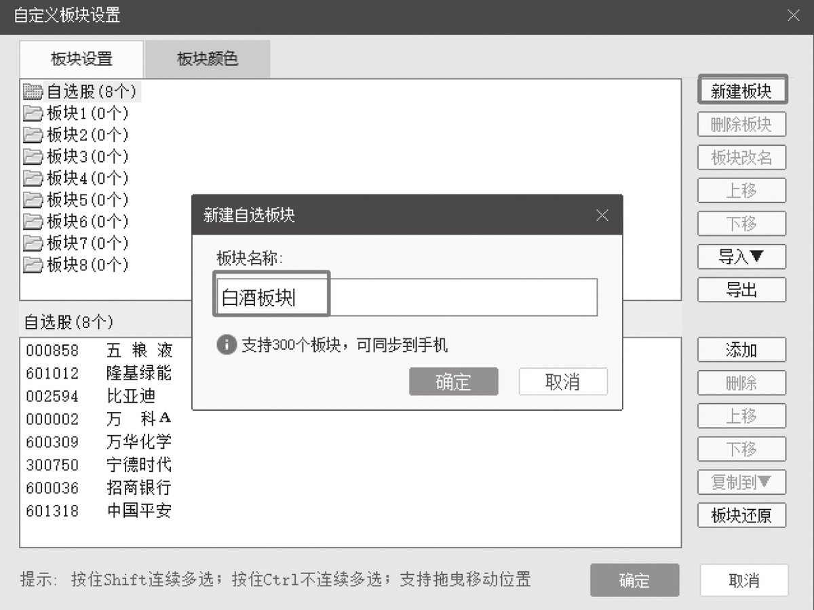Image resolution: width=814 pixels, height=610 pixels.
Task: Click the folder icon beside 板块1(0个)
Action: point(33,113)
